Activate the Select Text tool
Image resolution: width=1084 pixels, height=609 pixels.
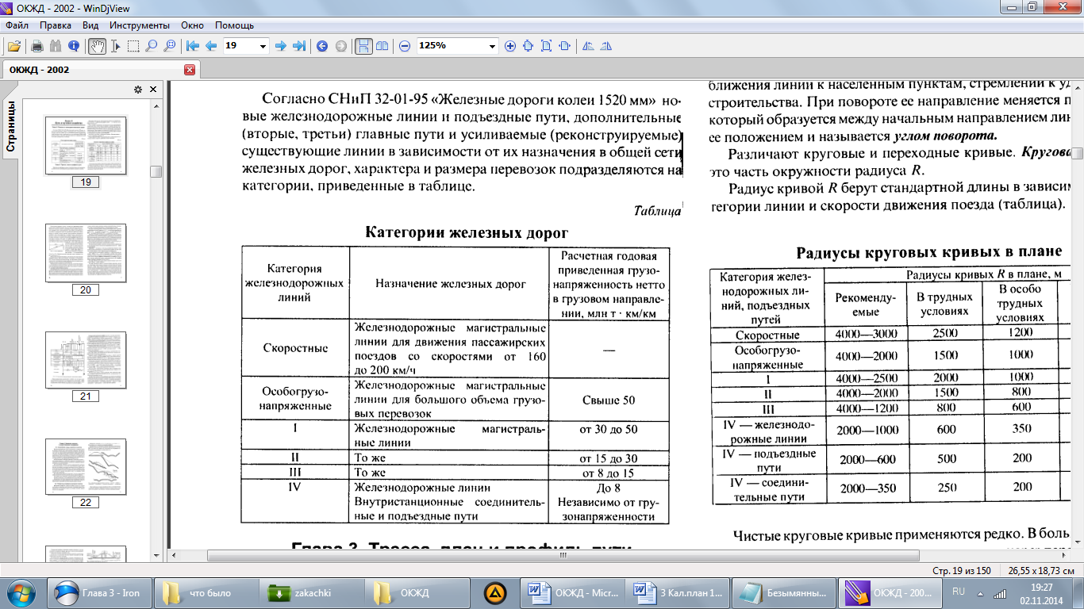click(x=115, y=46)
